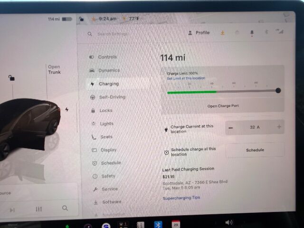Image resolution: width=304 pixels, height=228 pixels.
Task: Click the charge limit slider knob
Action: (278, 90)
